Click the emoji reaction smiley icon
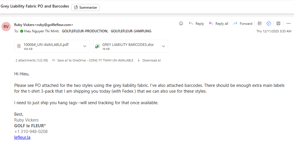 181,23
